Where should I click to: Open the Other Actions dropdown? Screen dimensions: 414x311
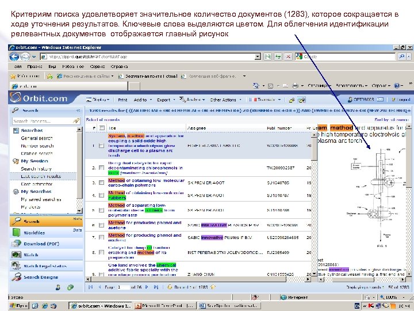226,100
